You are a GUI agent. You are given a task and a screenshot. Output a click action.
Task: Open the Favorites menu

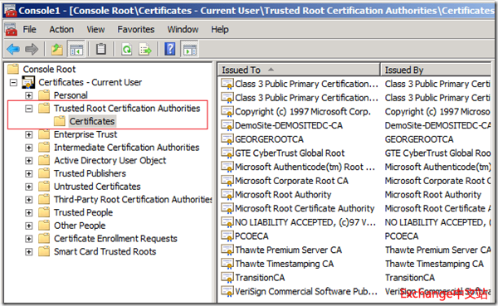click(x=136, y=30)
